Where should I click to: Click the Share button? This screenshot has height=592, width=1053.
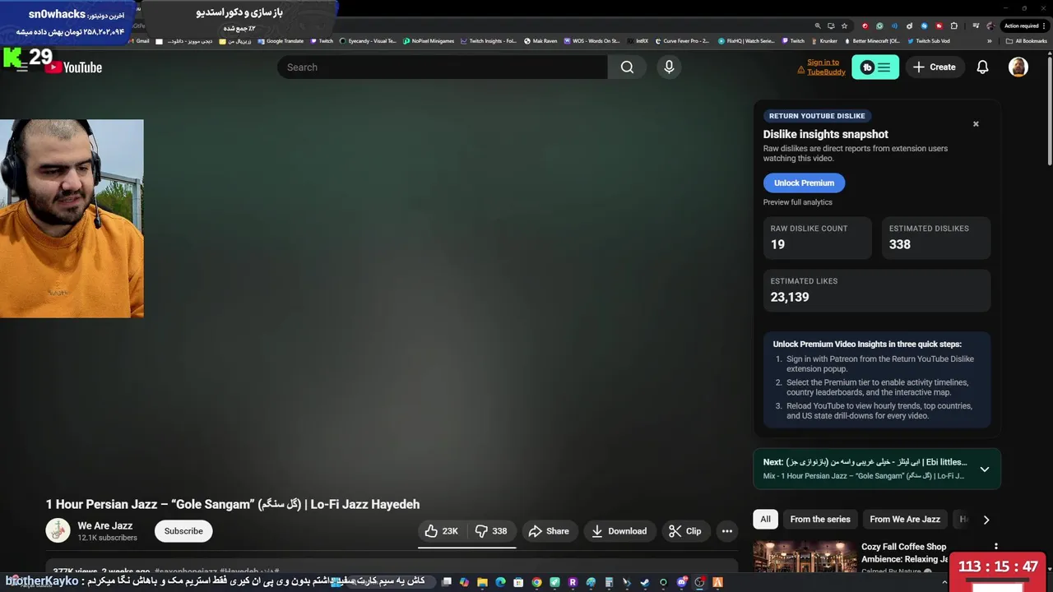(x=549, y=531)
